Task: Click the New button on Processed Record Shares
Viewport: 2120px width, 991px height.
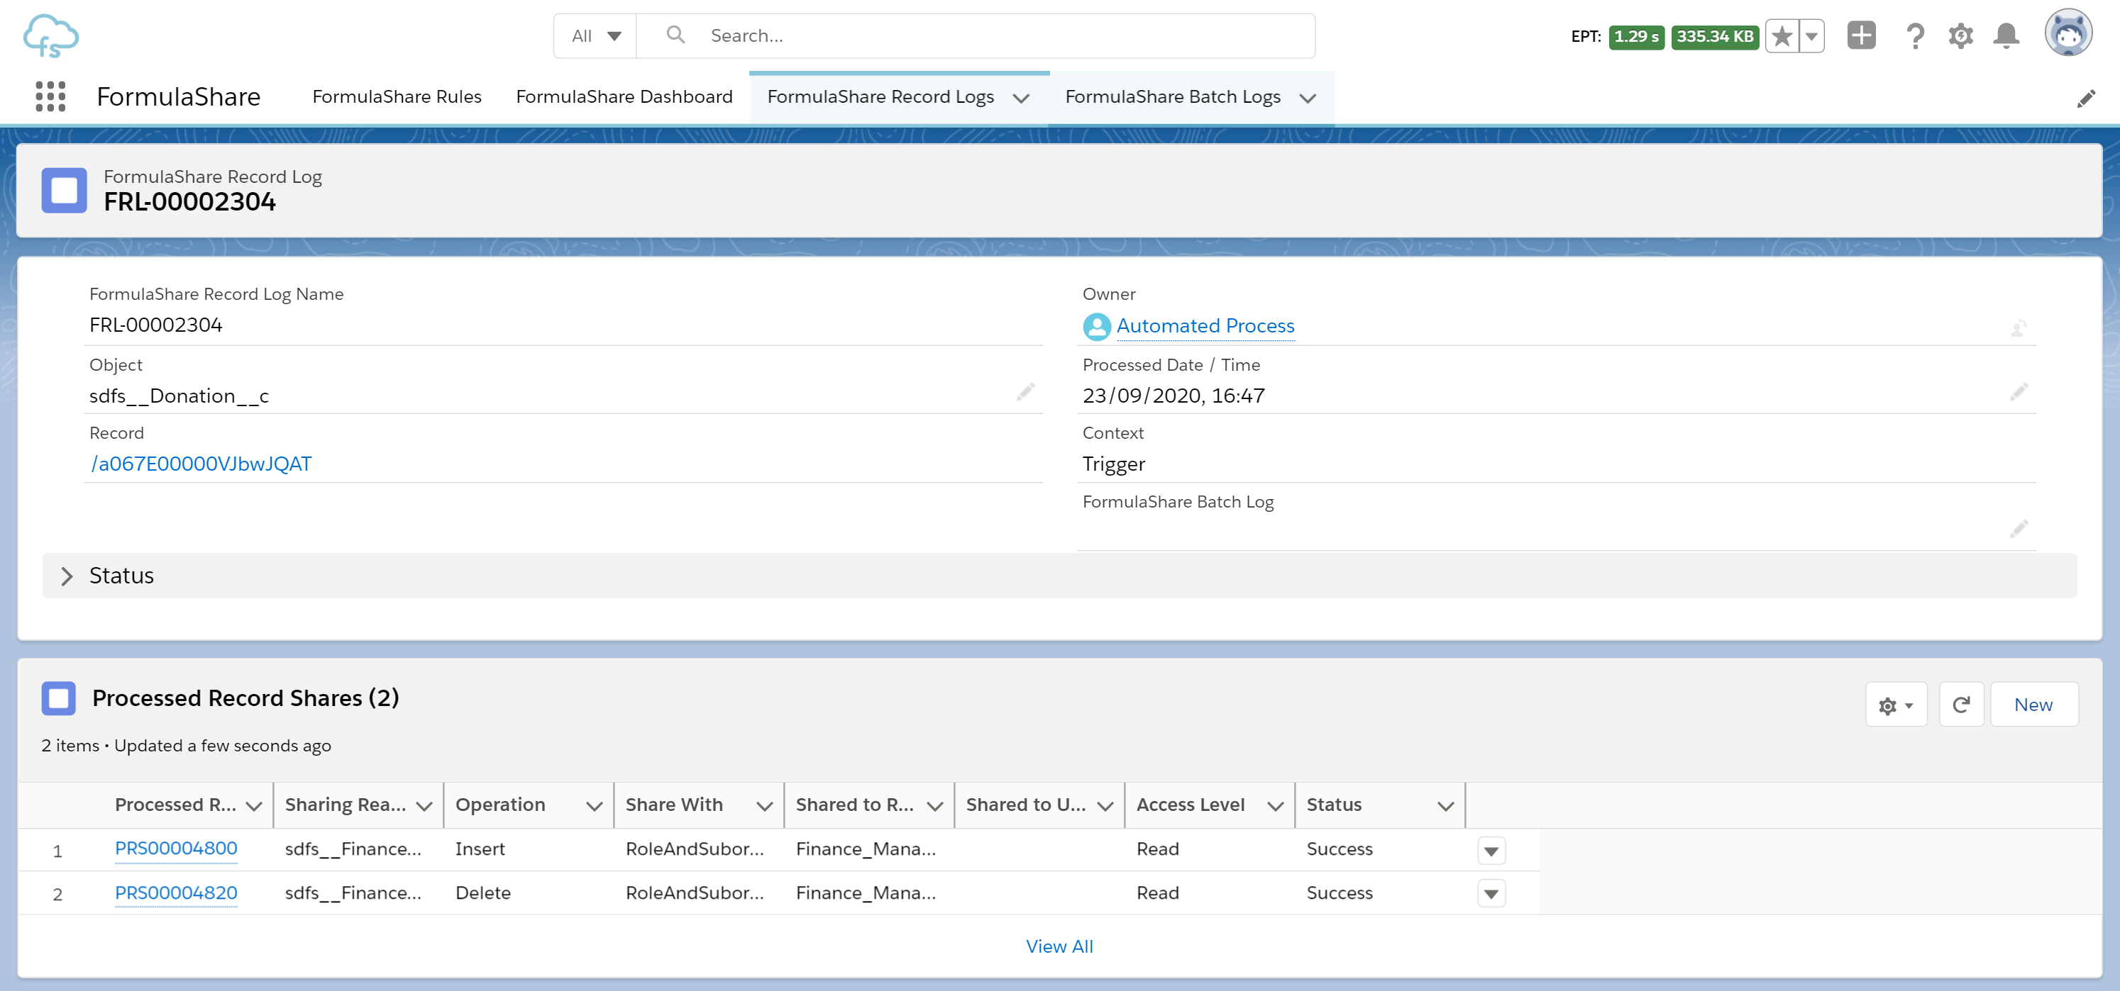Action: (x=2033, y=703)
